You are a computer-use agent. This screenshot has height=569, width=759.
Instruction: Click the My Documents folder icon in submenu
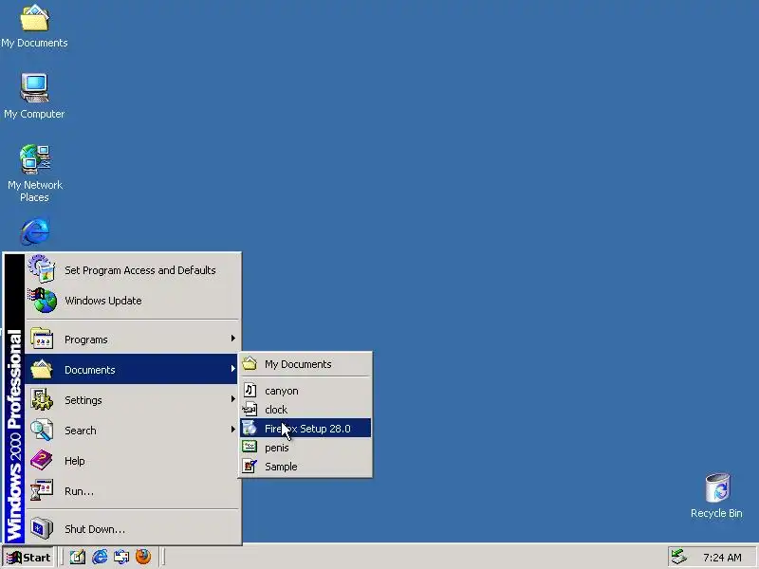coord(250,363)
